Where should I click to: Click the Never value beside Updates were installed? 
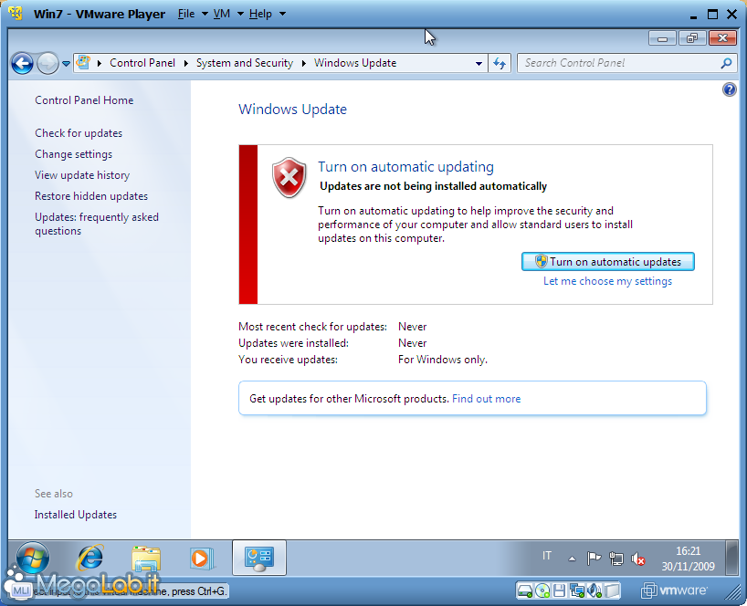(x=412, y=343)
